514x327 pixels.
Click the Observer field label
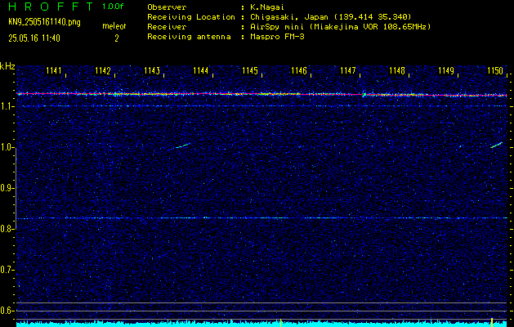[167, 7]
